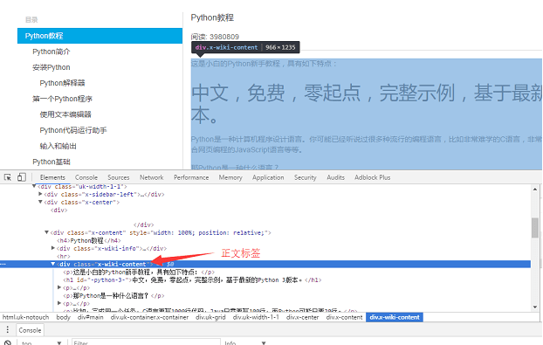Select div#main in the DOM breadcrumb
Viewport: 543px width, 345px height.
[x=91, y=317]
